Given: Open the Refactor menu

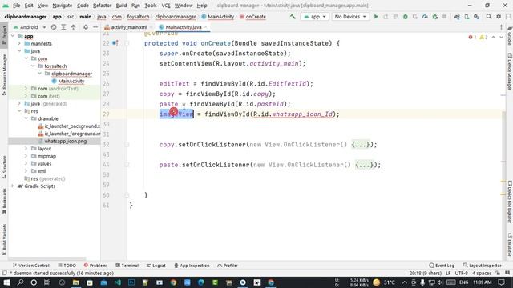Looking at the screenshot, I should 102,6.
